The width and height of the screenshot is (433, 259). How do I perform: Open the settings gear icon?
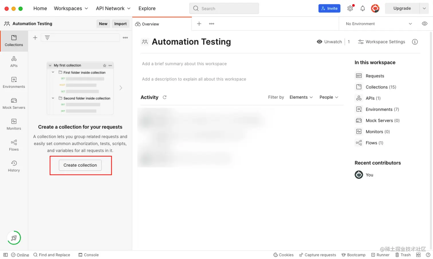tap(350, 8)
